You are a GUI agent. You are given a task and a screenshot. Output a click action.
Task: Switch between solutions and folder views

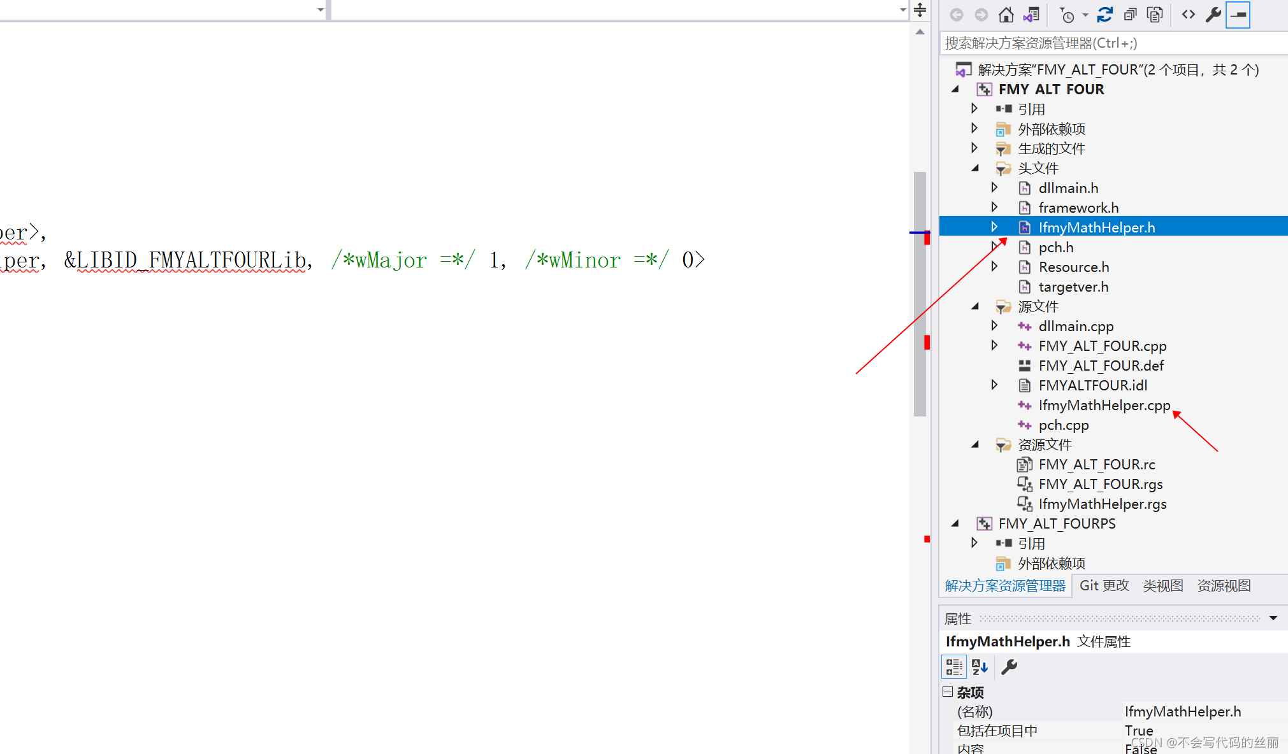1031,15
